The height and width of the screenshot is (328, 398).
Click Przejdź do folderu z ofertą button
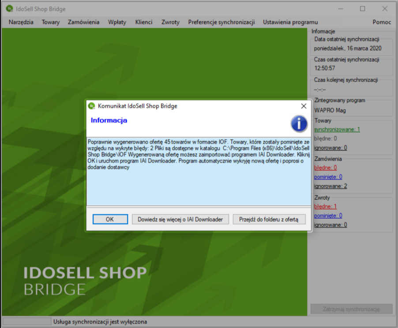[269, 220]
